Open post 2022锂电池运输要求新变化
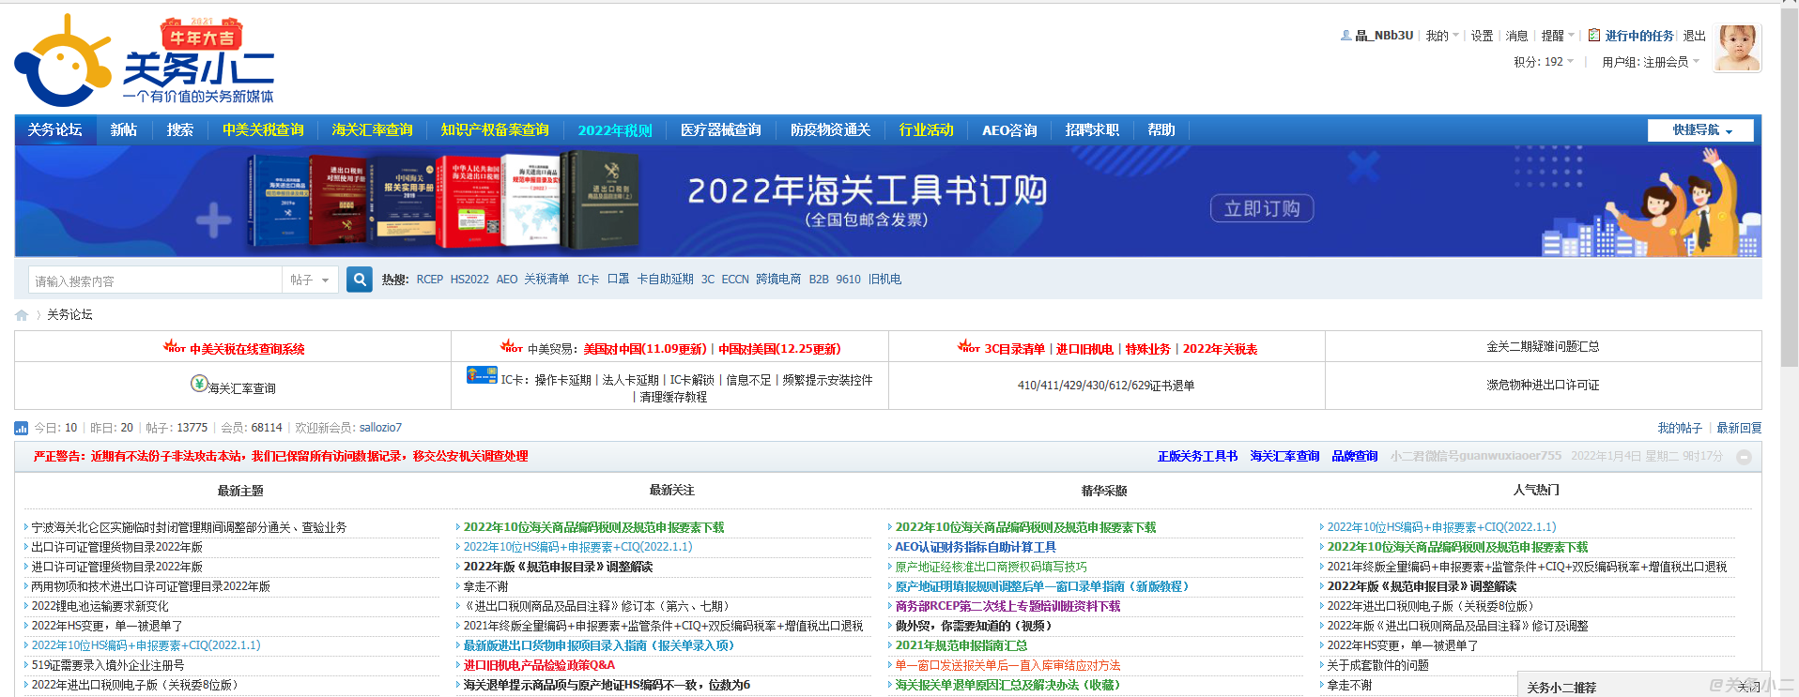The image size is (1799, 697). [100, 606]
